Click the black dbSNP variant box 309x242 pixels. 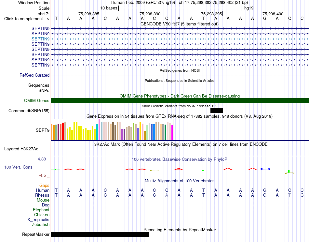point(217,111)
